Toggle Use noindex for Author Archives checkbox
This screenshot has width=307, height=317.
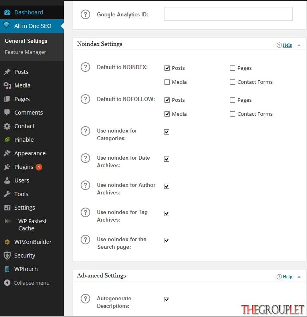[x=166, y=186]
